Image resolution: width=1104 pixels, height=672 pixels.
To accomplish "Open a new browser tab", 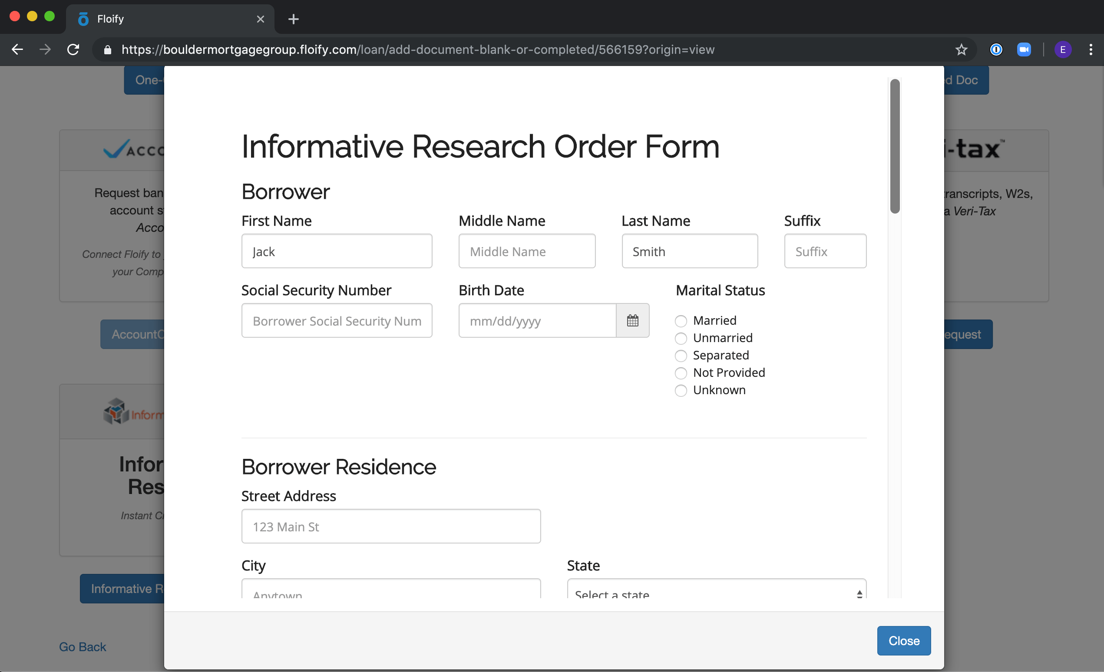I will click(x=293, y=19).
